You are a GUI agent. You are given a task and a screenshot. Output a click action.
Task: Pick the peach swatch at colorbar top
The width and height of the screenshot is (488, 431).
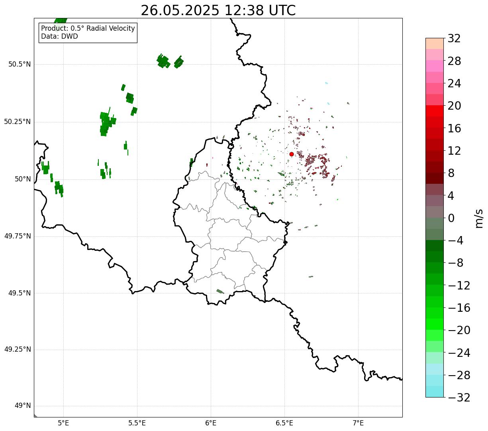coord(435,43)
